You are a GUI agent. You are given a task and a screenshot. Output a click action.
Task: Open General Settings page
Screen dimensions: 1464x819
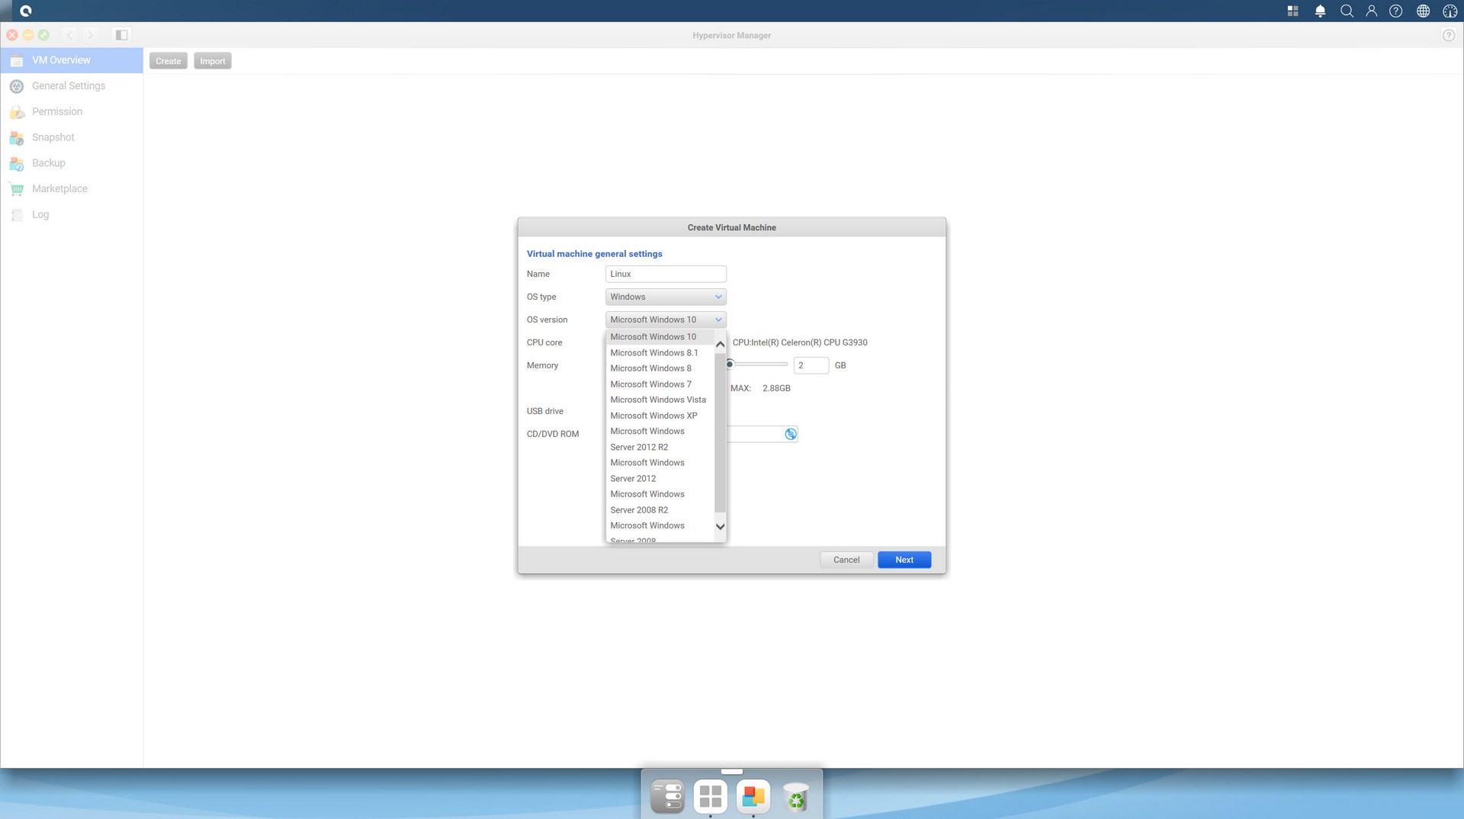(72, 86)
